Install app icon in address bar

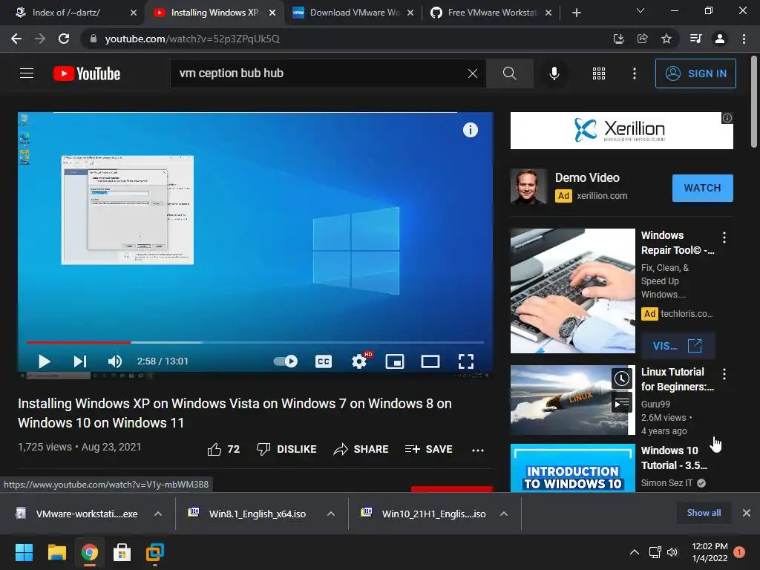point(618,39)
